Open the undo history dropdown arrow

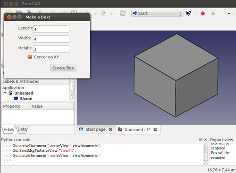(95, 14)
